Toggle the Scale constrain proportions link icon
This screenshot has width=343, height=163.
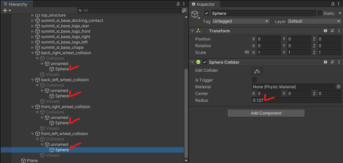[247, 53]
